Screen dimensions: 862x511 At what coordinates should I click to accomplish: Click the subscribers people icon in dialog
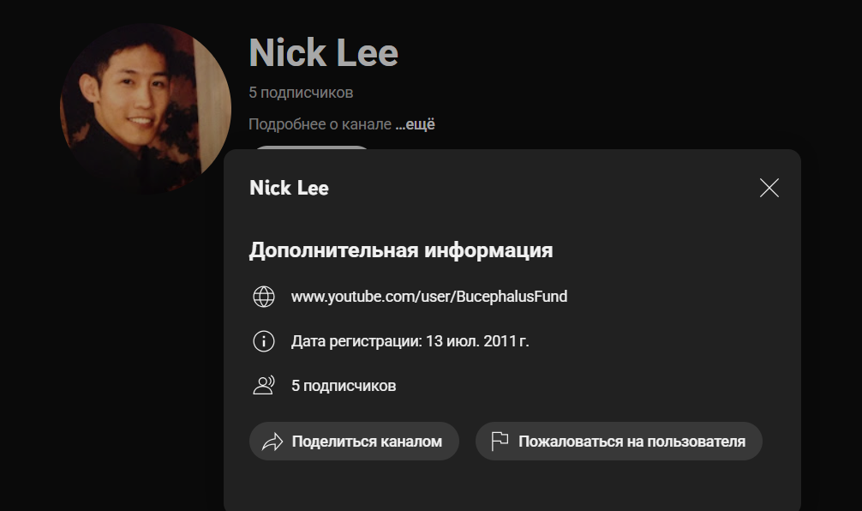[264, 386]
